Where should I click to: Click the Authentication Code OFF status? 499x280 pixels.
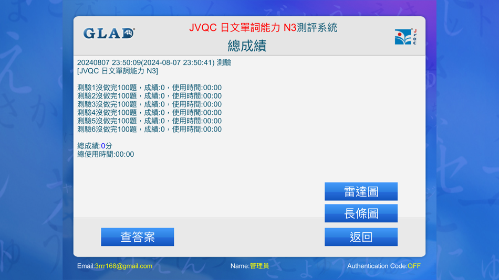(x=384, y=266)
